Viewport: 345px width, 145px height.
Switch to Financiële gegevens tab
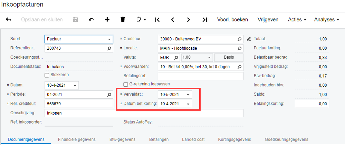(x=77, y=139)
